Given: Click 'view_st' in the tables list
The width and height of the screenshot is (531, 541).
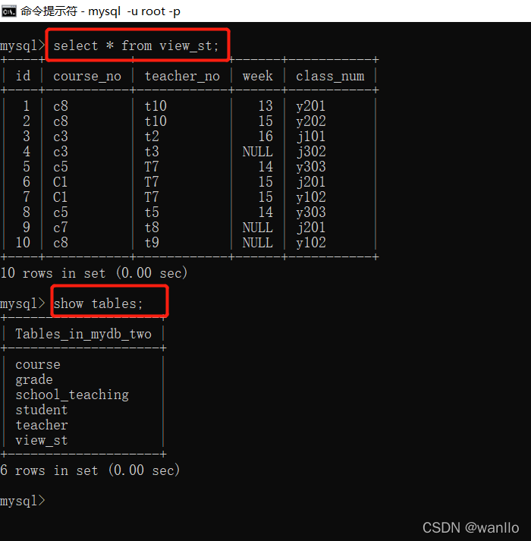Looking at the screenshot, I should pos(42,441).
